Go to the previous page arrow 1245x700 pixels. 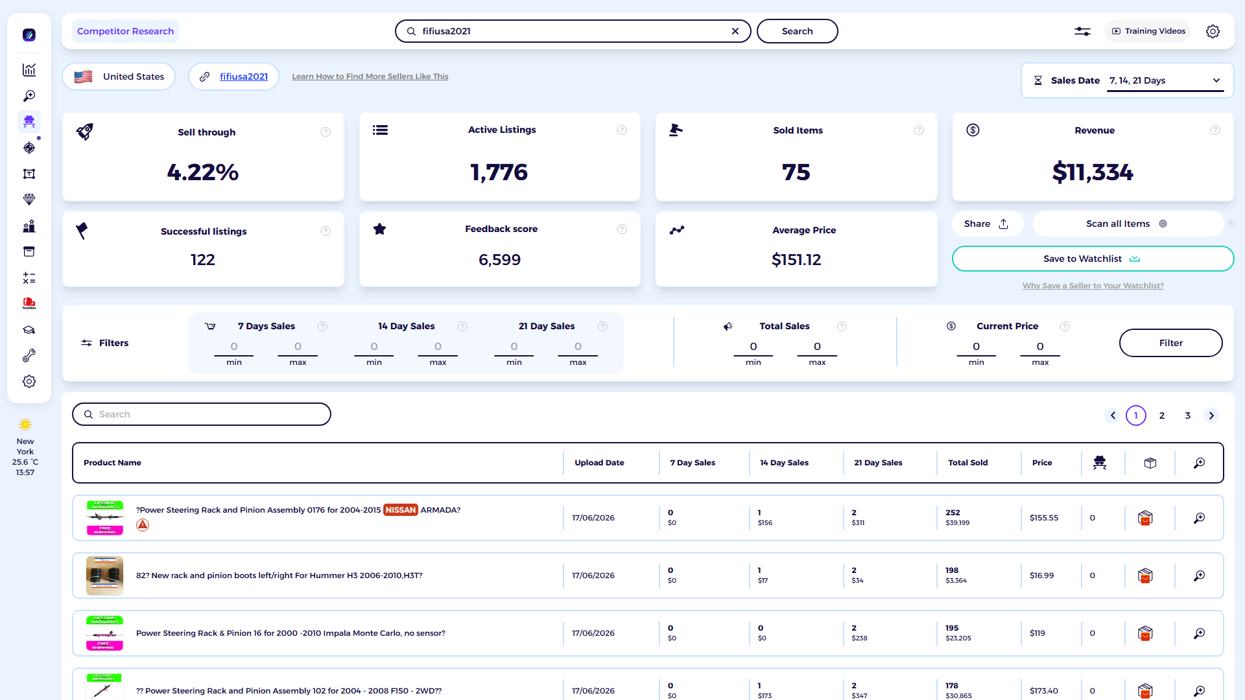pyautogui.click(x=1113, y=415)
